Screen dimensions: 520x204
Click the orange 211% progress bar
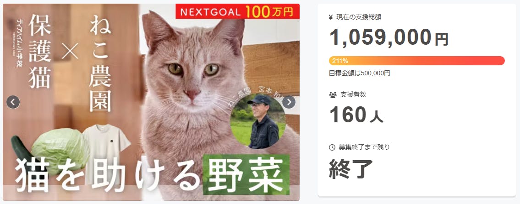[x=416, y=61]
